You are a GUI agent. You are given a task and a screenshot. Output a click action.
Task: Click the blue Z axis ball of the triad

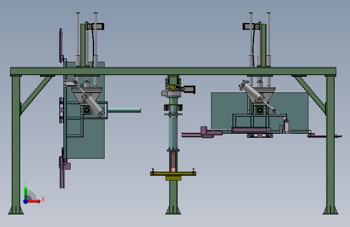point(26,201)
